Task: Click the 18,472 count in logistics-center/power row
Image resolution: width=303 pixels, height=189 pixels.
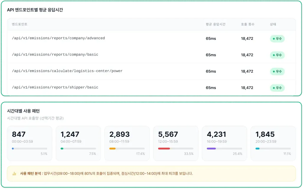Action: pyautogui.click(x=247, y=71)
